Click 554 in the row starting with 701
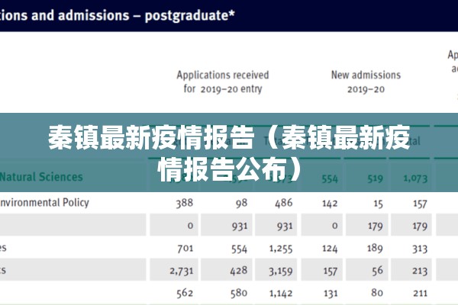The image size is (458, 305). [239, 249]
